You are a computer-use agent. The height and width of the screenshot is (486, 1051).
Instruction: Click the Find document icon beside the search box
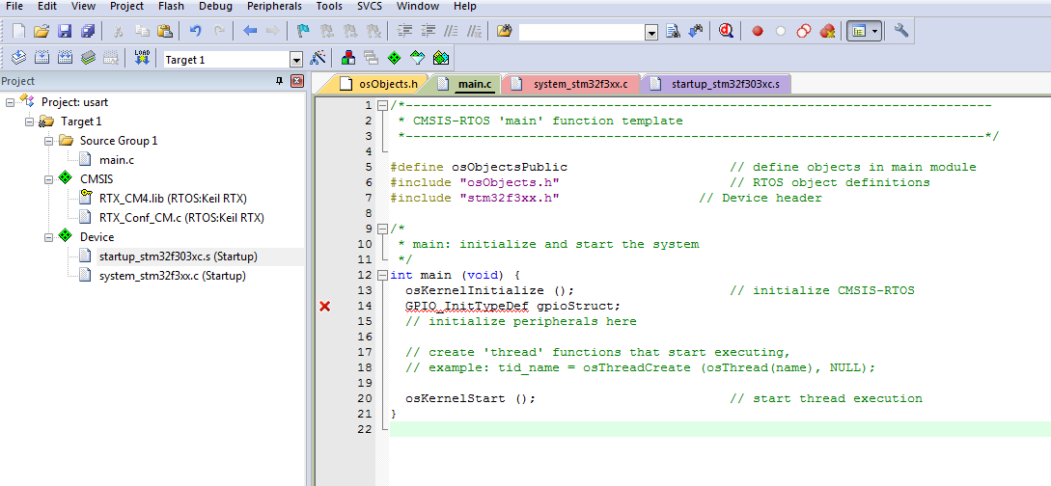coord(673,31)
